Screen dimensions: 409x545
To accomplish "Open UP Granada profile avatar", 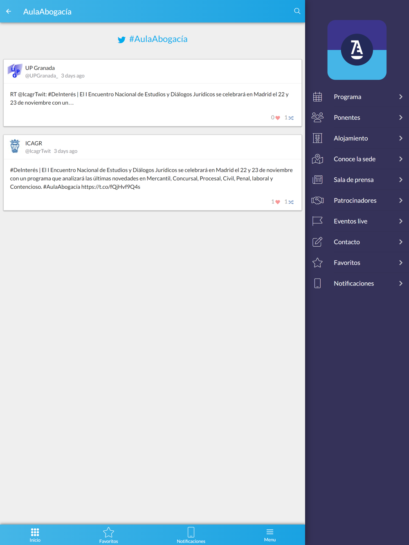I will 15,71.
